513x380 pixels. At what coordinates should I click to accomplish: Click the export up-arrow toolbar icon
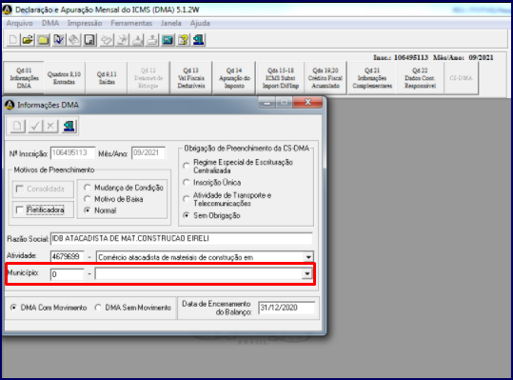[152, 40]
